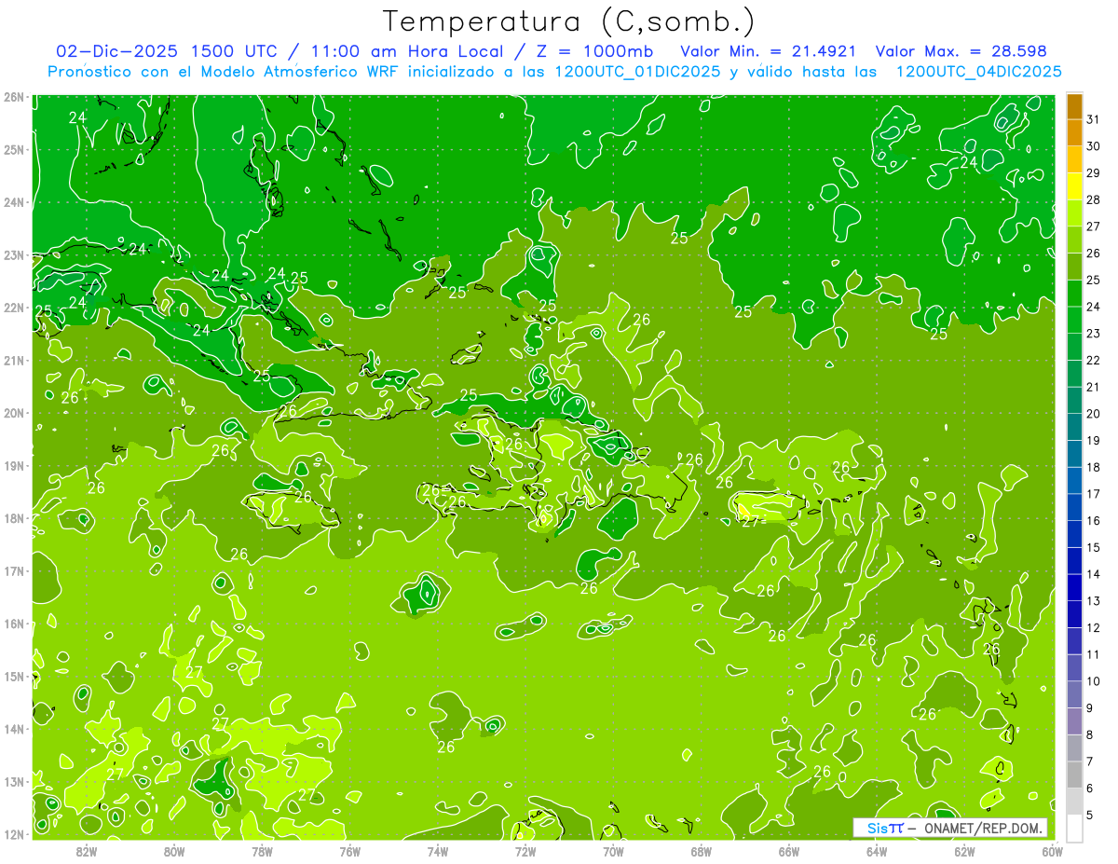
Task: Click the longitude axis label '66W'
Action: (789, 852)
